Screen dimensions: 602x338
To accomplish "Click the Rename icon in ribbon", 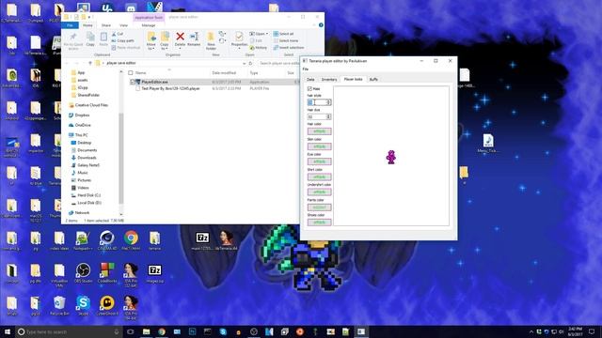I will [x=194, y=37].
